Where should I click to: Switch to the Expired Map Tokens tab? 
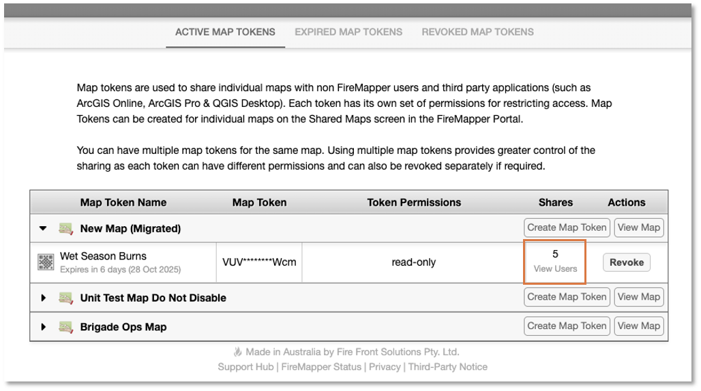(348, 32)
